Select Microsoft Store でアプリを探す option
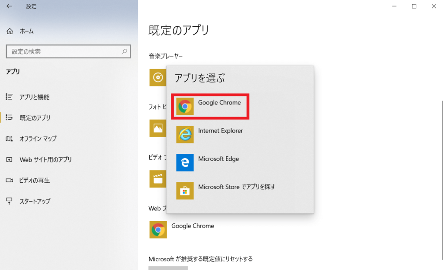Screen dimensions: 443x270 point(236,190)
